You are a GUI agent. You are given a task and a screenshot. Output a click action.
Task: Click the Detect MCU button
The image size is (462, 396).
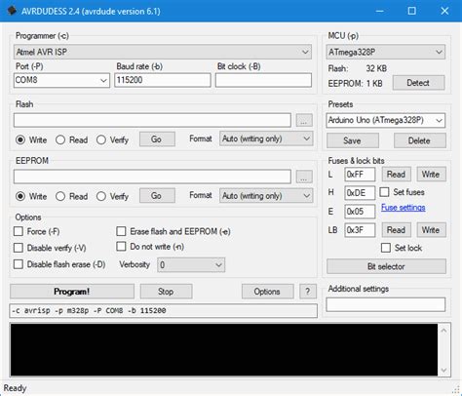[418, 83]
